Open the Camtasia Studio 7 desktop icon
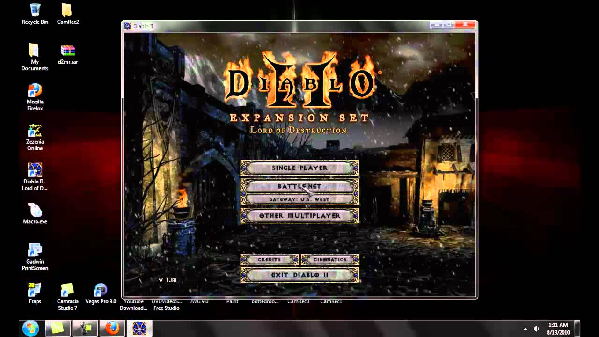The width and height of the screenshot is (599, 337). [x=67, y=297]
